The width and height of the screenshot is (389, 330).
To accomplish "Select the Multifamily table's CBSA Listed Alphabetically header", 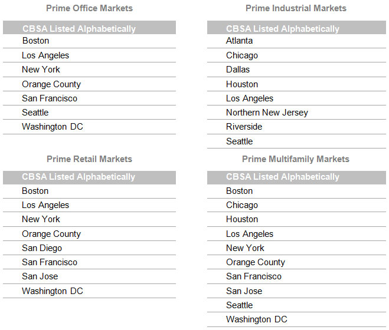I will (283, 177).
